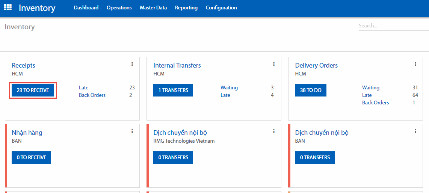Click the 38 TO DO button
This screenshot has height=193, width=429.
pos(311,90)
